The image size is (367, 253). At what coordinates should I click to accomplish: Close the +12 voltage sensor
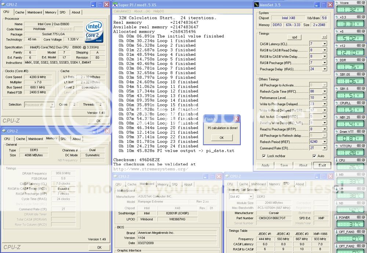pos(363,45)
